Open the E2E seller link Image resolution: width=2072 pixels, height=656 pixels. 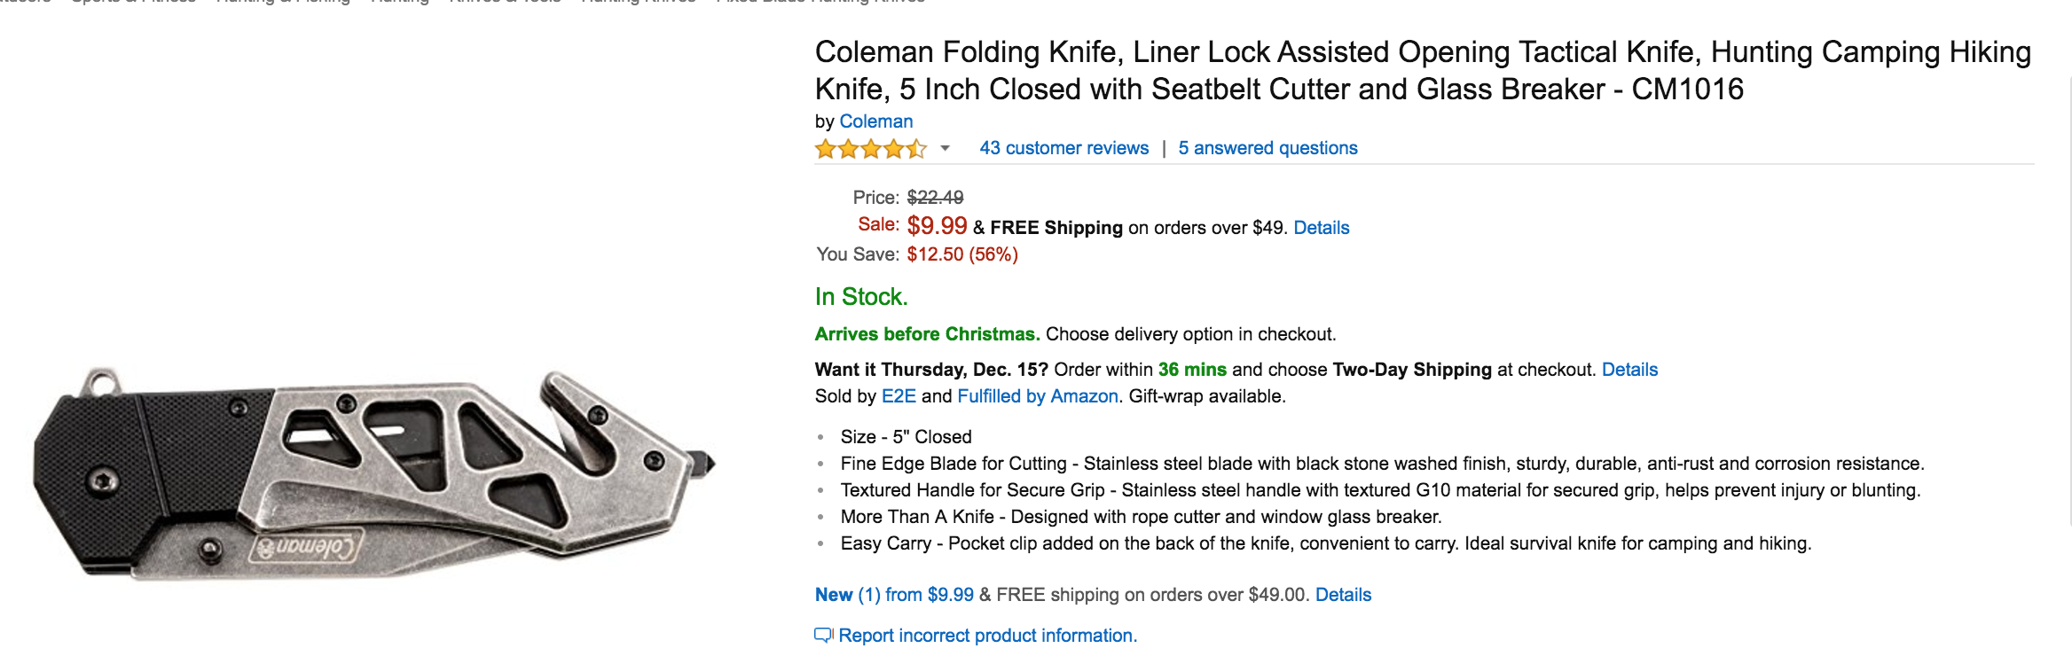click(898, 396)
